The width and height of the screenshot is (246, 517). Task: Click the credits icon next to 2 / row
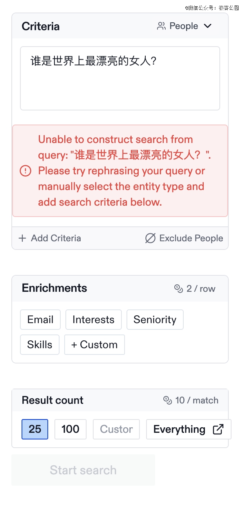tap(179, 289)
